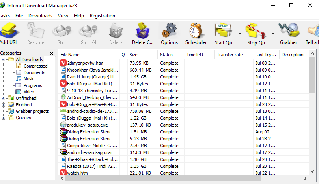Sort by the Last Try column header
Image resolution: width=319 pixels, height=184 pixels.
(x=266, y=55)
